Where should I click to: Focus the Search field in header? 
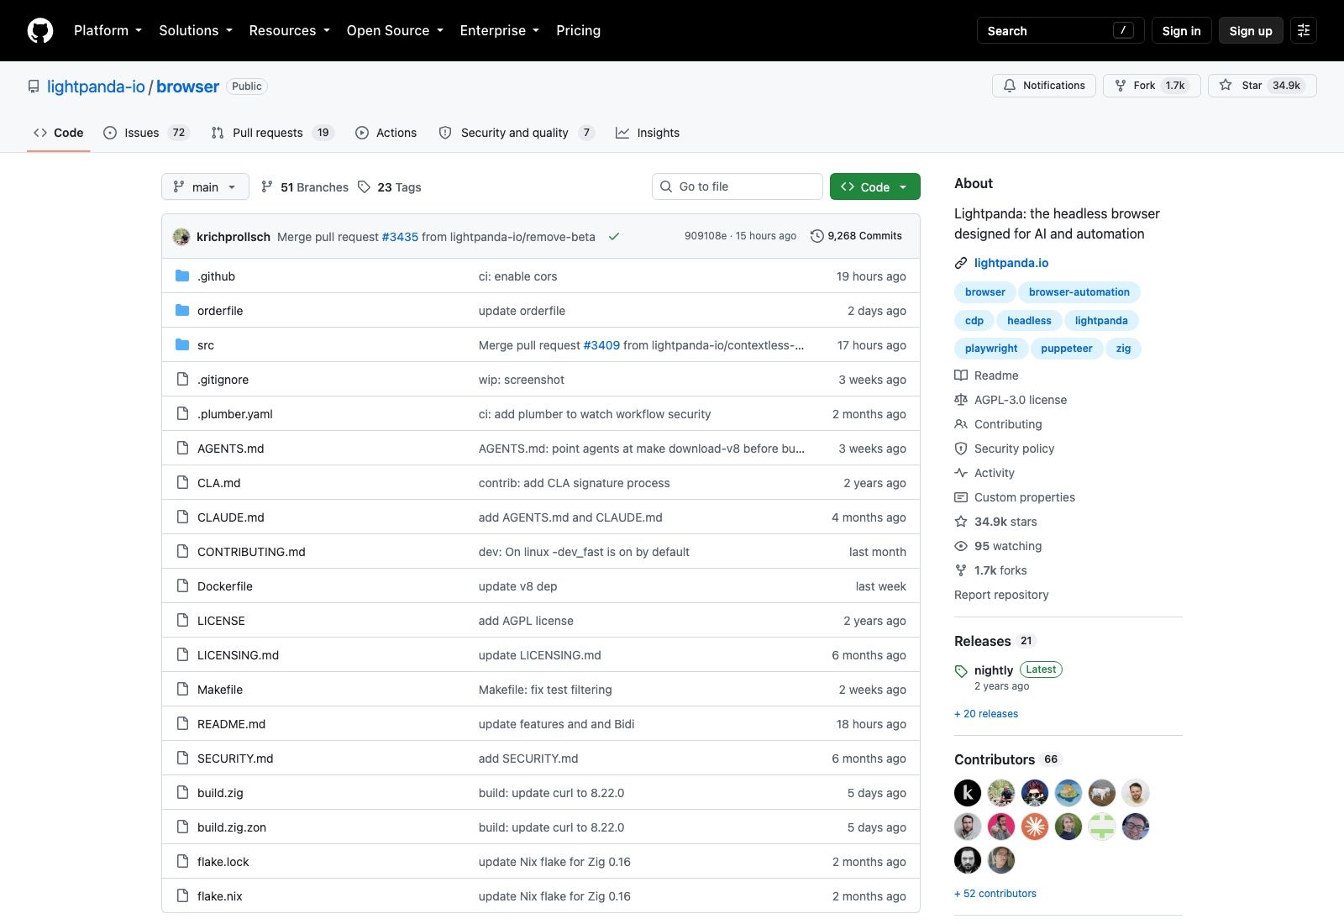coord(1060,30)
